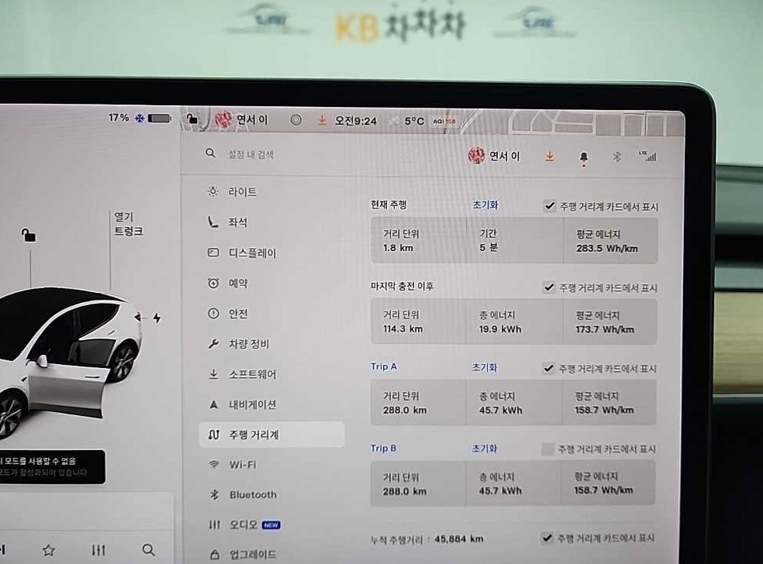Toggle Trip A show in card checkbox
This screenshot has height=564, width=763.
pos(548,369)
